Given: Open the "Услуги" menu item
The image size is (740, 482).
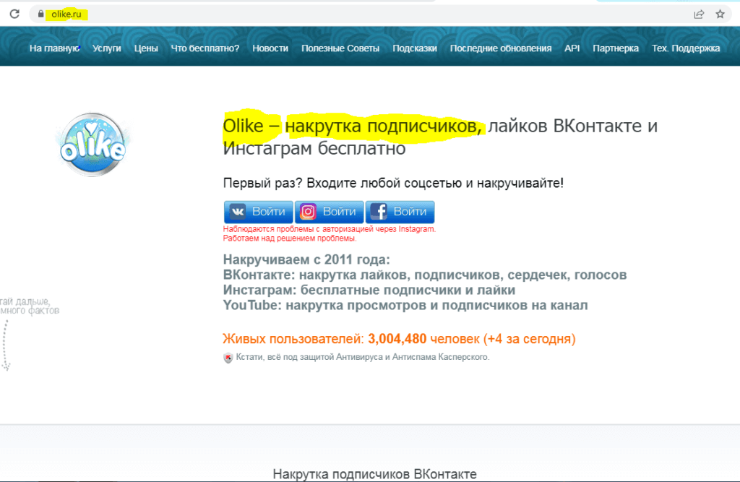Looking at the screenshot, I should pos(107,48).
